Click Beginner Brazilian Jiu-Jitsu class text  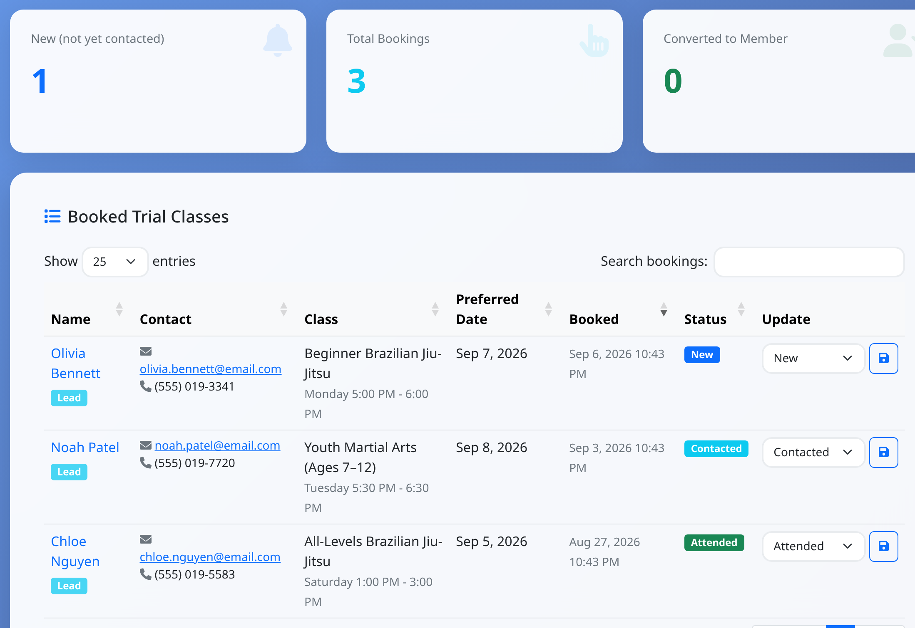click(373, 363)
